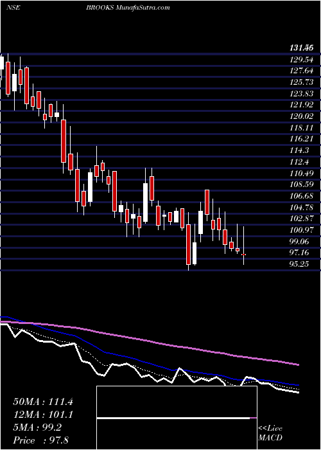Select the 127.64 price level label
Viewport: 321px width, 450px height.
(301, 71)
